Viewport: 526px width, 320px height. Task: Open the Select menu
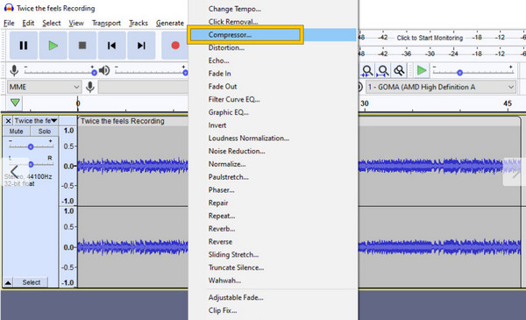pos(52,23)
